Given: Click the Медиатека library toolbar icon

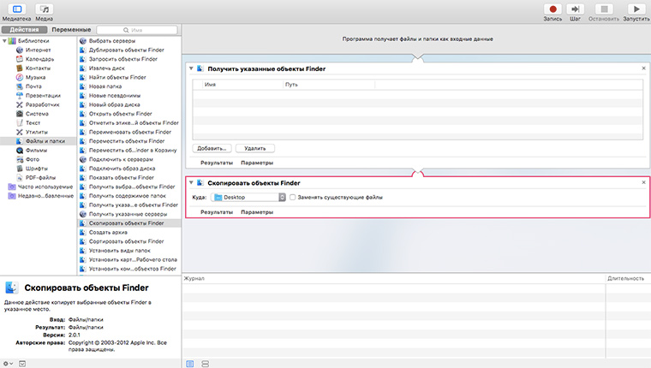Looking at the screenshot, I should pos(17,9).
